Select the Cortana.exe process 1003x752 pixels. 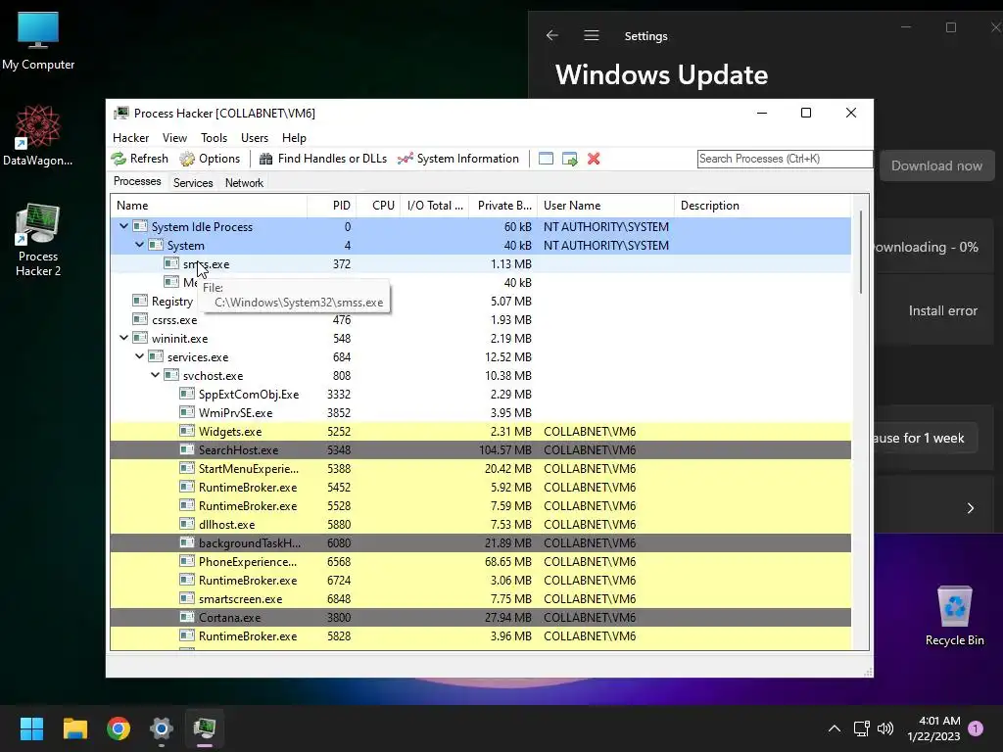[480, 618]
